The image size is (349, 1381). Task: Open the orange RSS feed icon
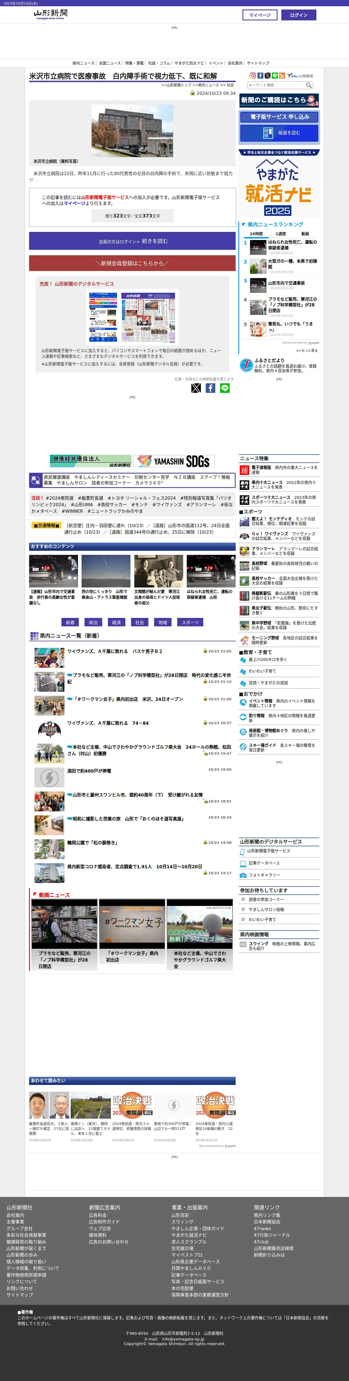coord(282,76)
